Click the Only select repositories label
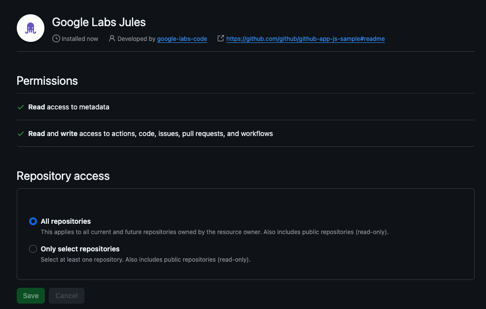 point(80,249)
